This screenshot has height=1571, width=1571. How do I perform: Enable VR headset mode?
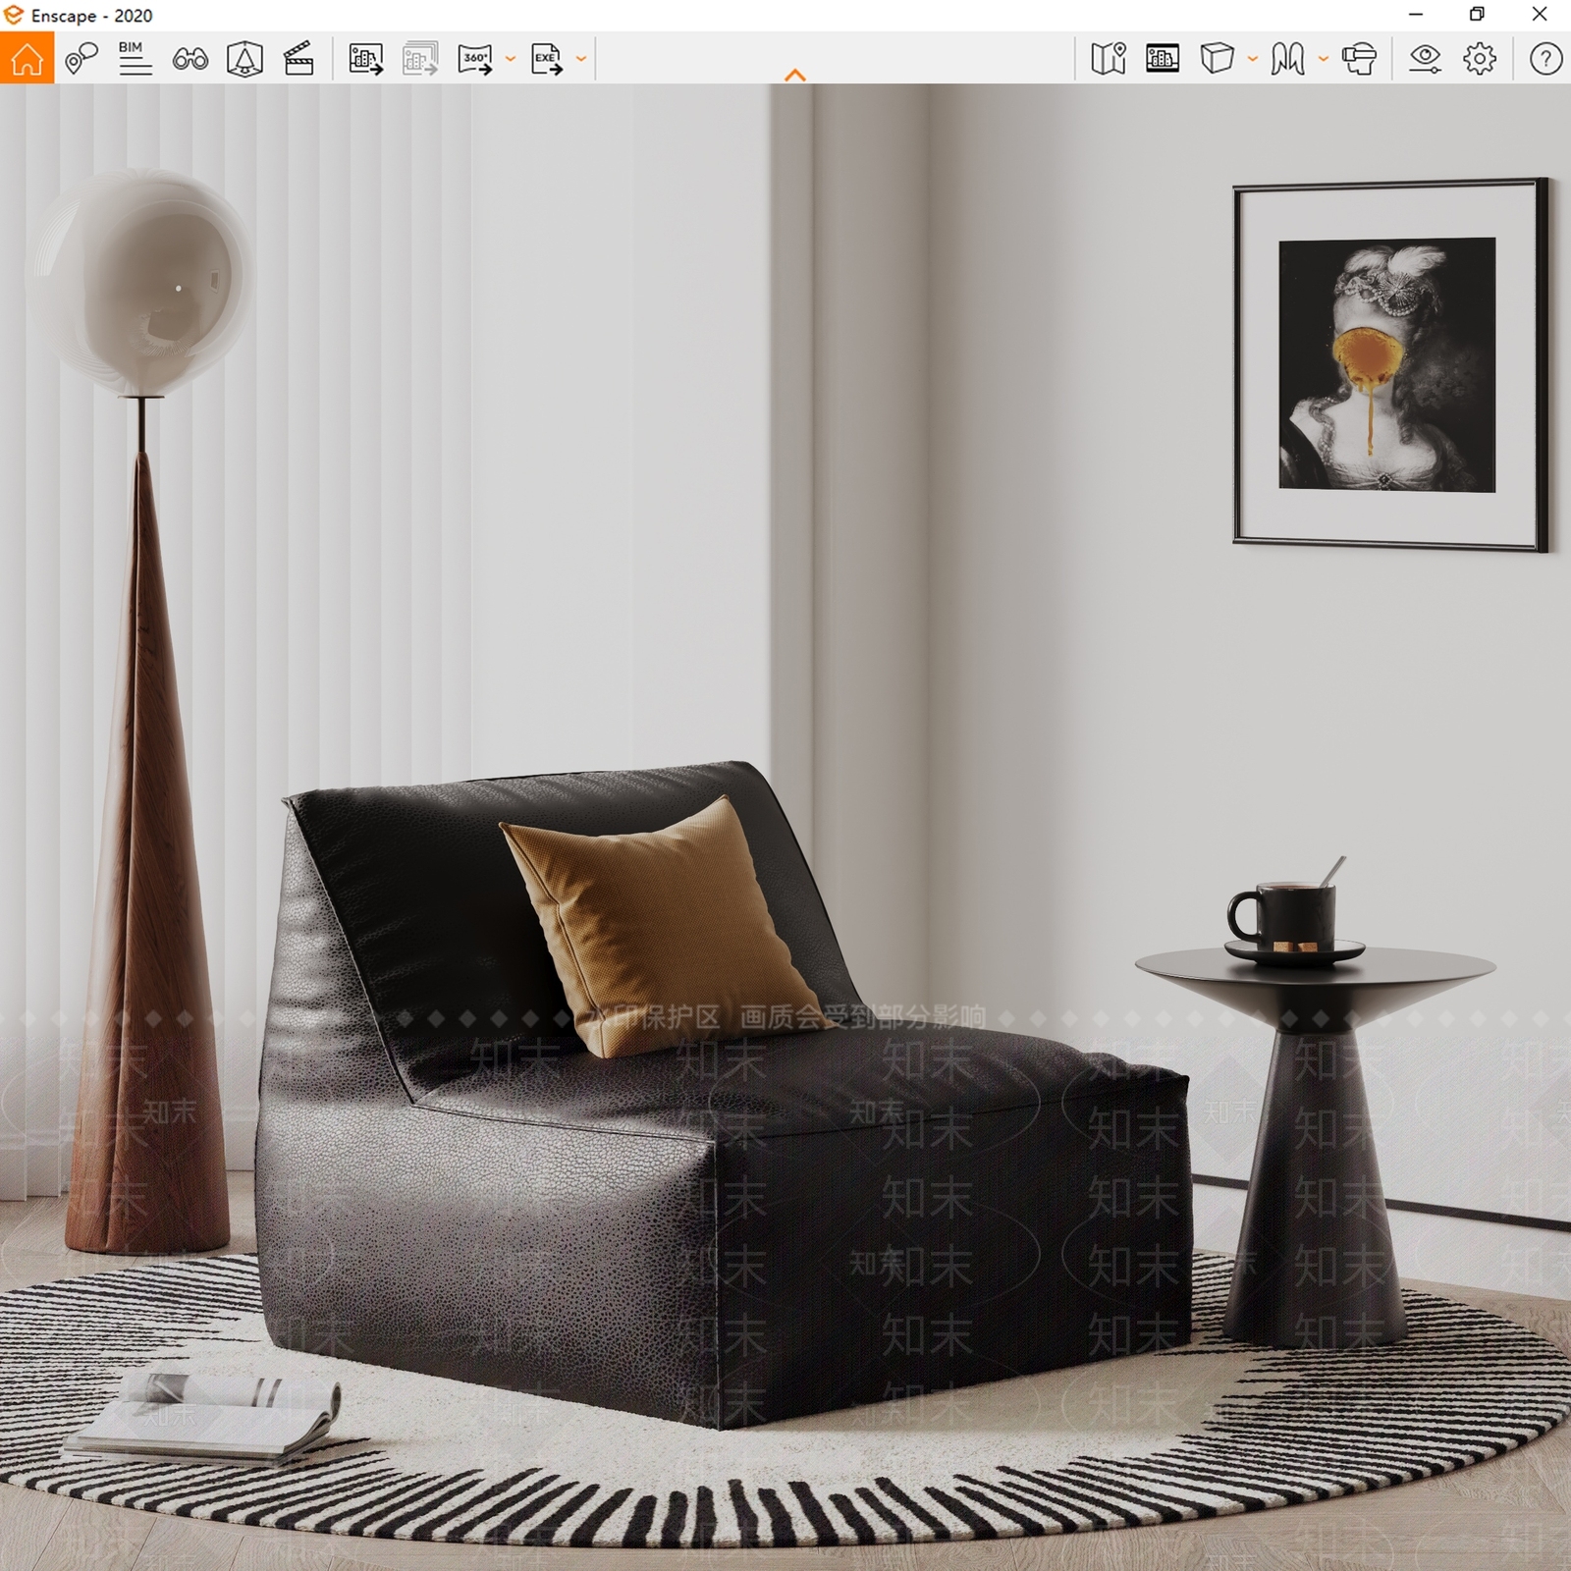[1360, 59]
